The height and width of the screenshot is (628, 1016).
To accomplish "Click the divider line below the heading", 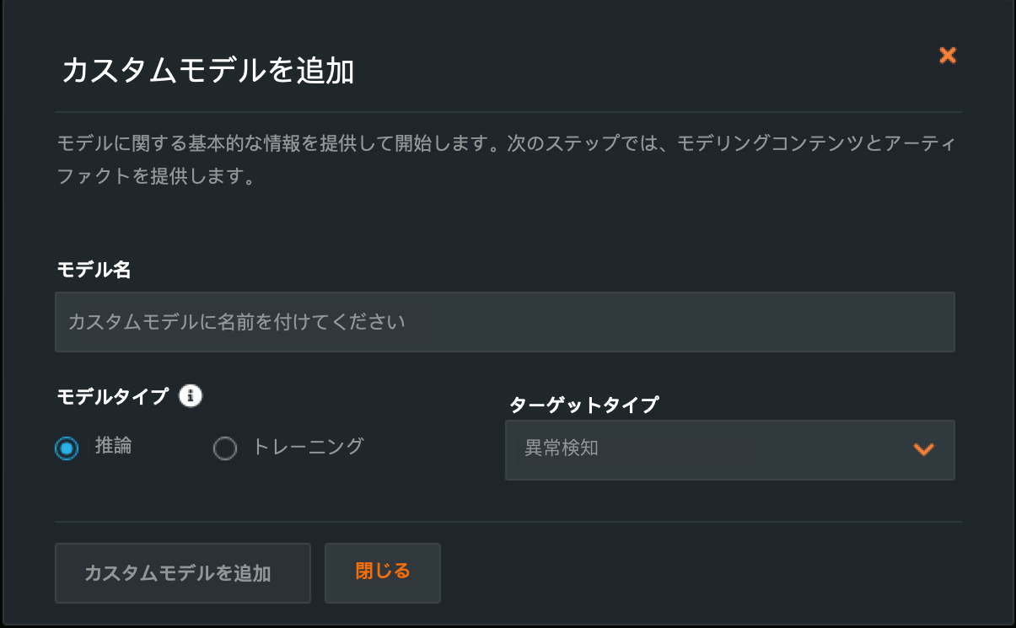I will (x=508, y=112).
